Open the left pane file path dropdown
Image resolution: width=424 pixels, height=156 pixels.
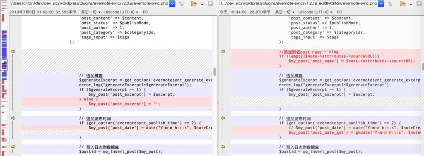(x=172, y=4)
